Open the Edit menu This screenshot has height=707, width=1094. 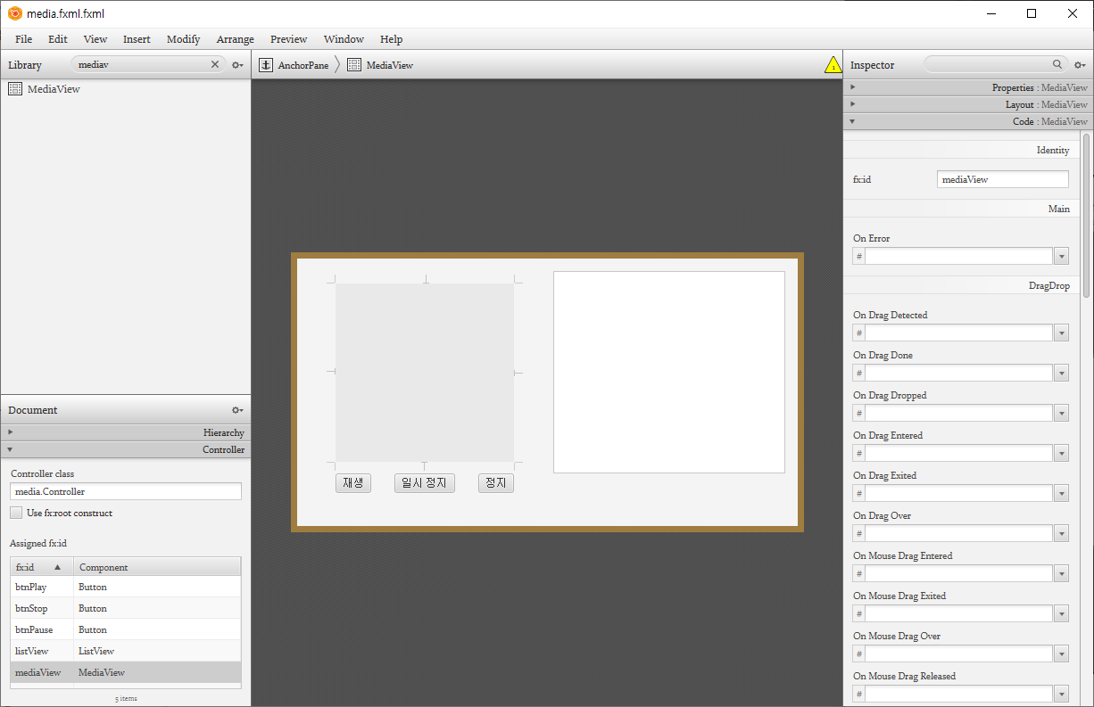tap(58, 39)
